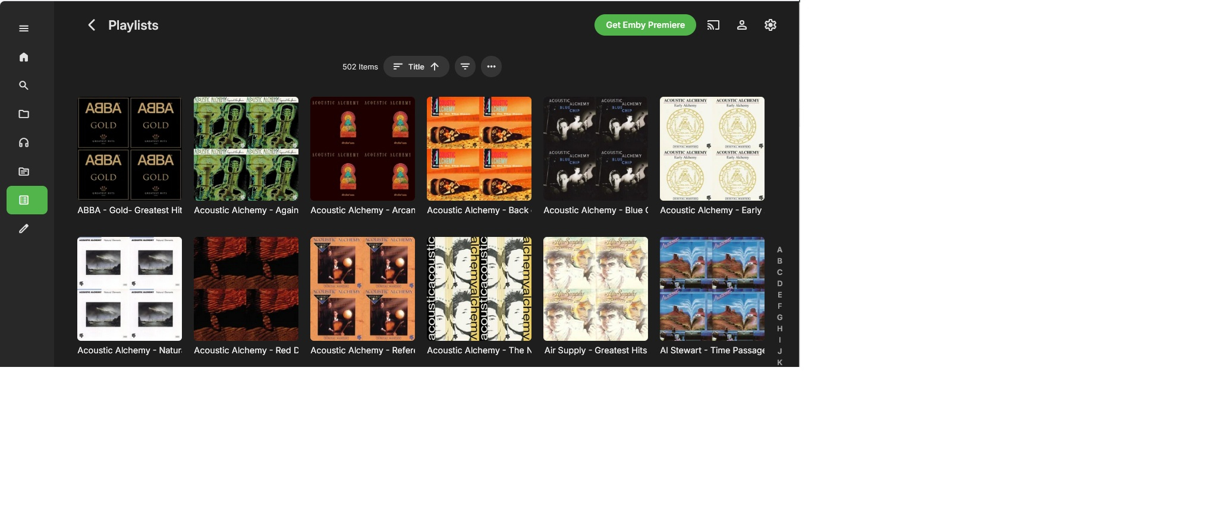Open the green Acoustic Alchemy Again cover

coord(246,148)
